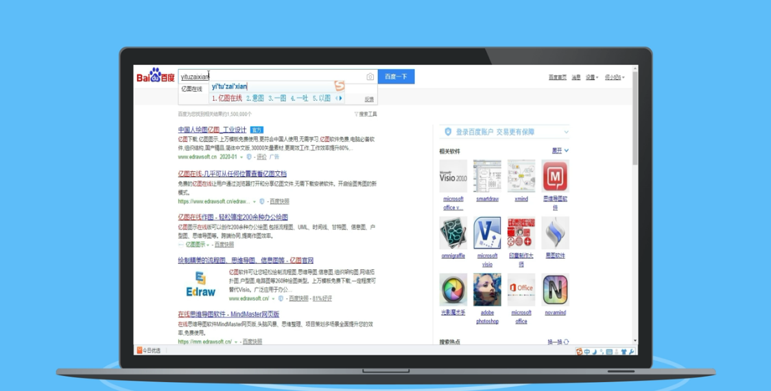Choose IME candidate 5.以图
This screenshot has height=391, width=771.
[x=322, y=98]
